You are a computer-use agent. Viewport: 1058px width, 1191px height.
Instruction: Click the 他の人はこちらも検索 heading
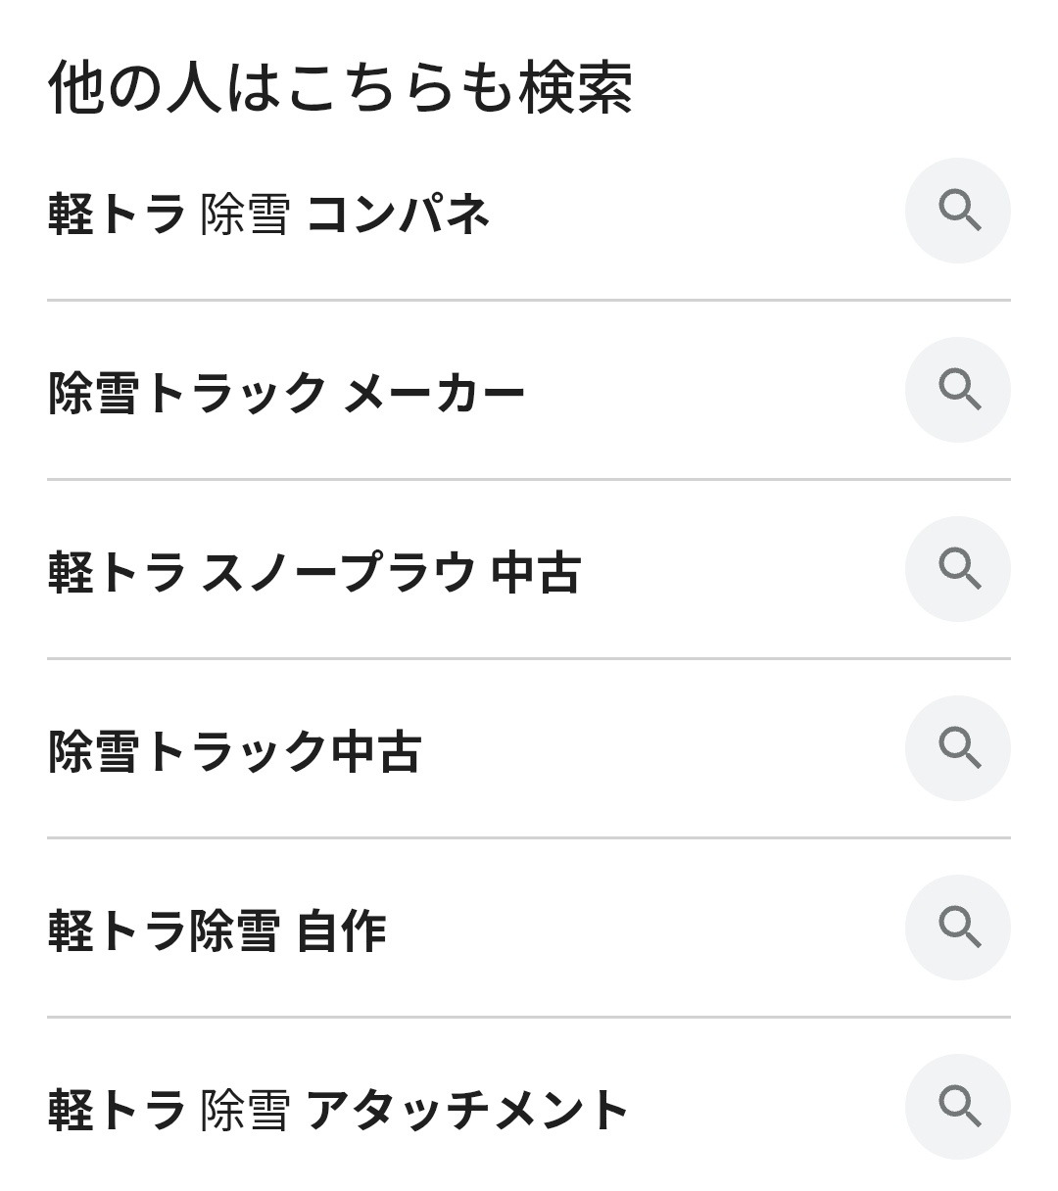pos(340,87)
